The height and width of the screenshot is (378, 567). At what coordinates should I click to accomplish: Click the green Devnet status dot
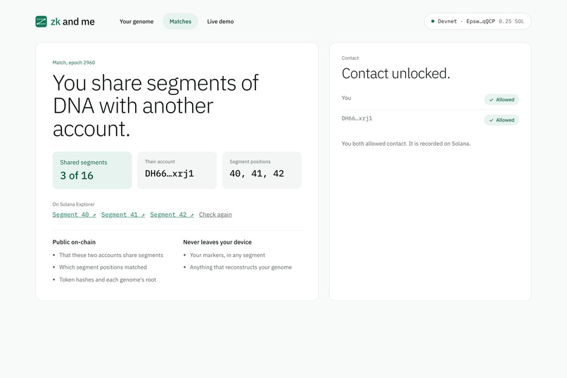point(433,21)
